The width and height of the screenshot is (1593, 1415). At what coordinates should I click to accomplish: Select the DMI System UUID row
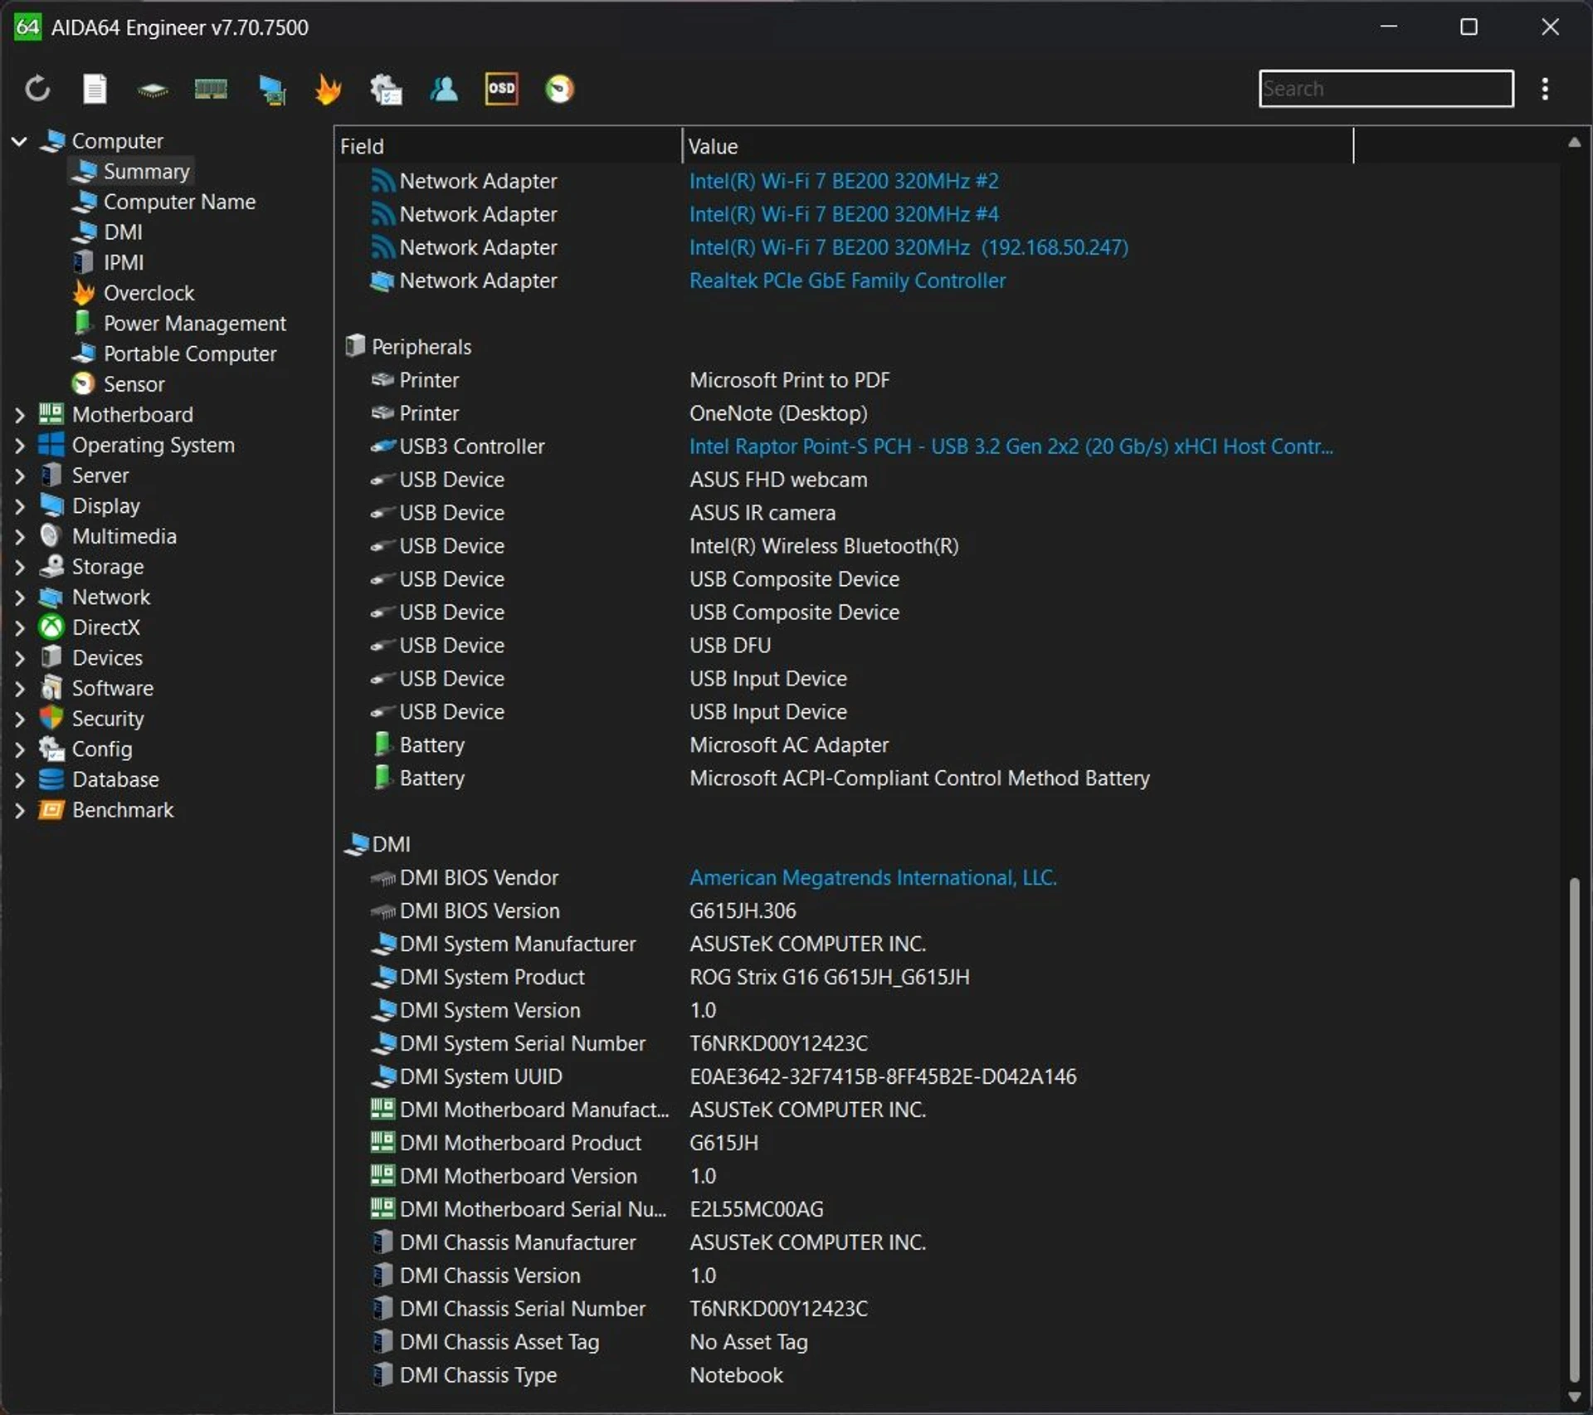click(946, 1077)
